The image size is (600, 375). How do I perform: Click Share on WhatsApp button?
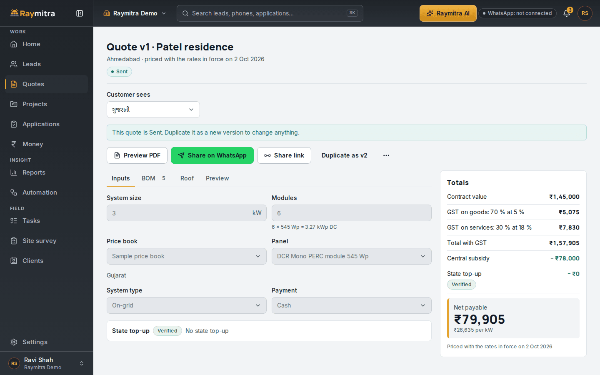coord(212,155)
